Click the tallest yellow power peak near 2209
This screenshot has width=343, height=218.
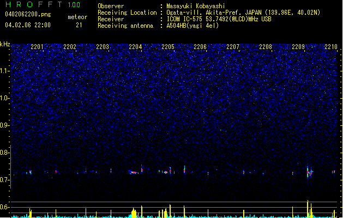[x=308, y=208]
